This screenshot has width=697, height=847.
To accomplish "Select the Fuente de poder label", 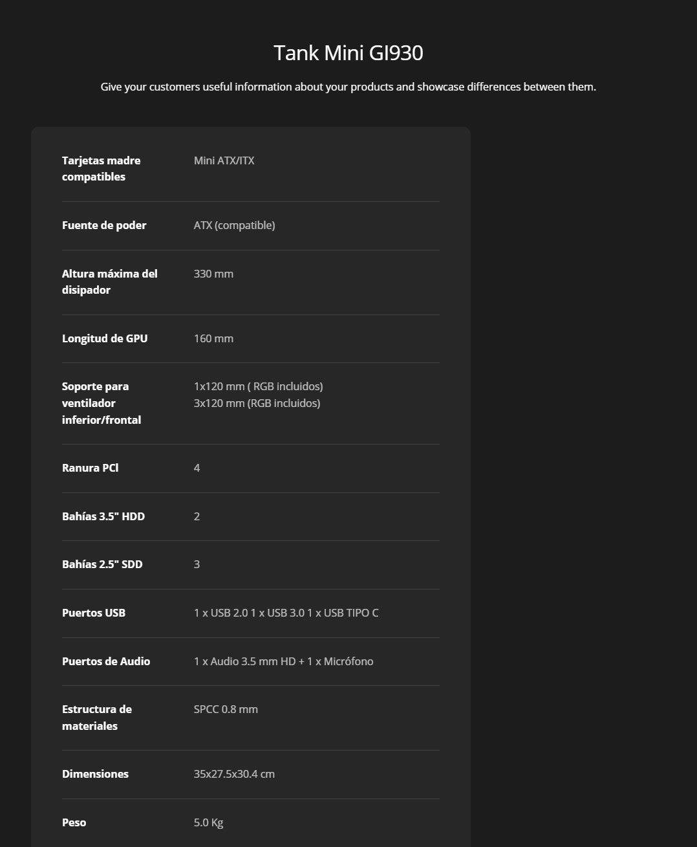I will (x=104, y=225).
